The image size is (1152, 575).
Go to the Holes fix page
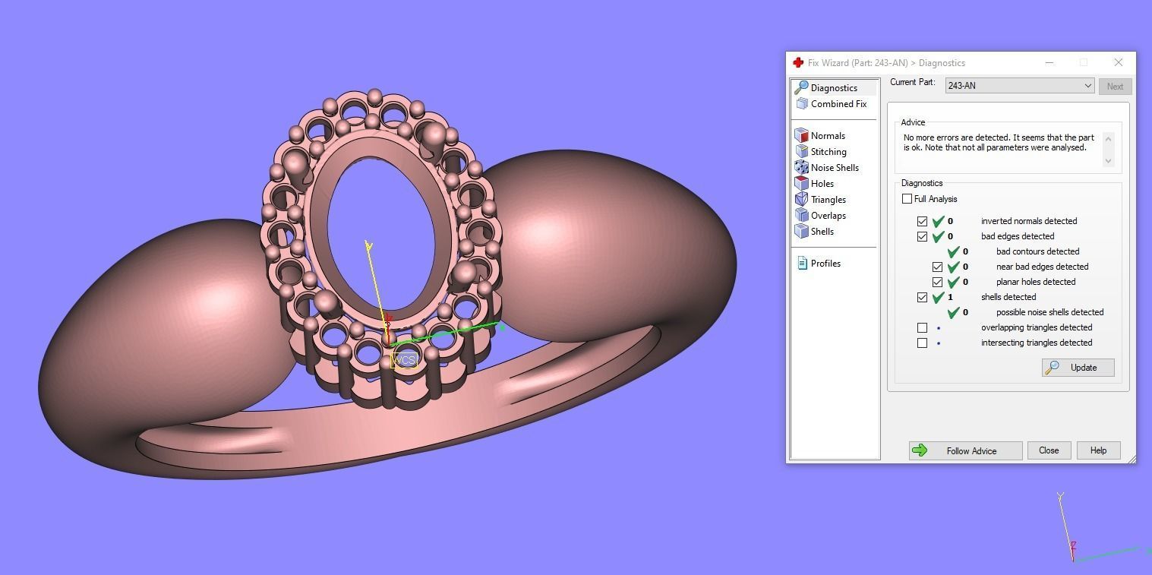pyautogui.click(x=822, y=184)
